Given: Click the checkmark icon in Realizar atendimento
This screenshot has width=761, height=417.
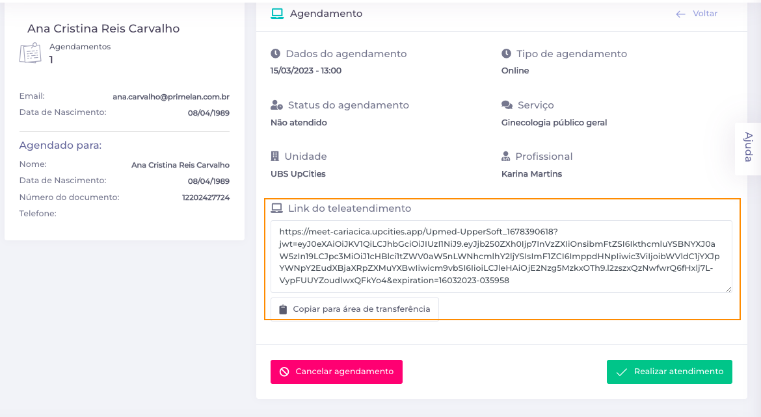Looking at the screenshot, I should pos(621,372).
